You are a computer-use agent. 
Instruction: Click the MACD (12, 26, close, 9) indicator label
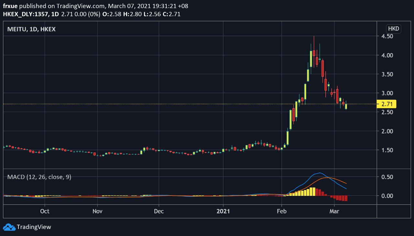pos(39,177)
